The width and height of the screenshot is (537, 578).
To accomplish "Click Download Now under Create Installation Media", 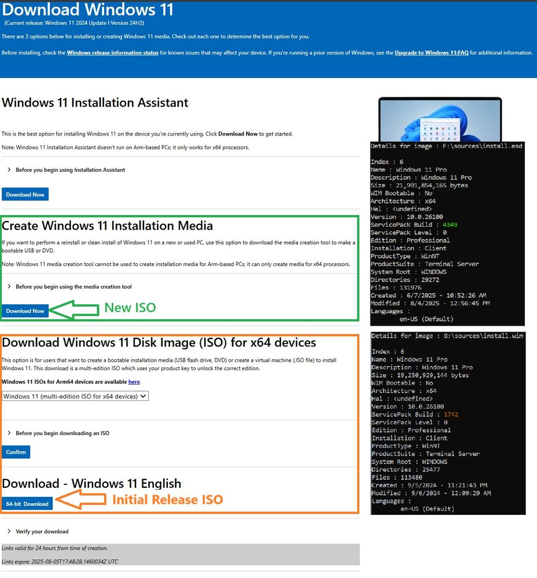I will [25, 311].
